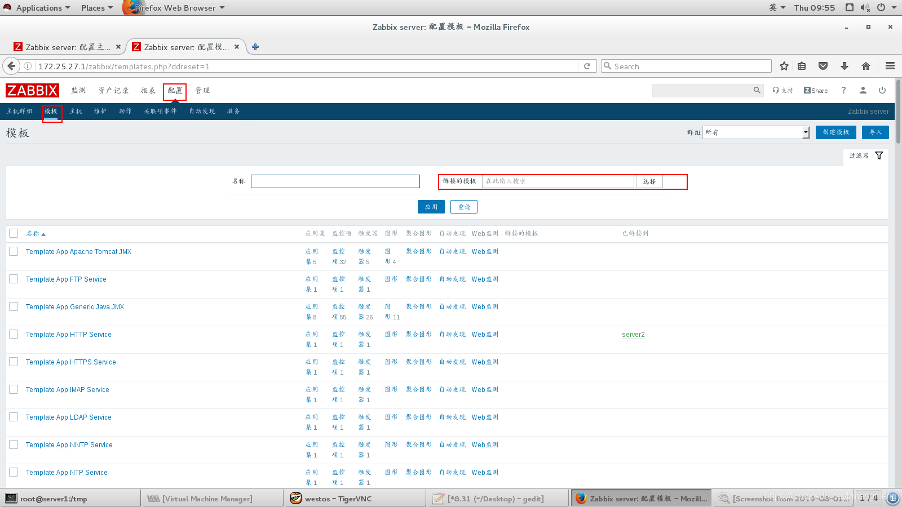Check Template App IMAP Service checkbox
Image resolution: width=902 pixels, height=507 pixels.
(14, 389)
